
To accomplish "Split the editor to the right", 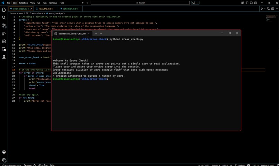I will (272, 9).
